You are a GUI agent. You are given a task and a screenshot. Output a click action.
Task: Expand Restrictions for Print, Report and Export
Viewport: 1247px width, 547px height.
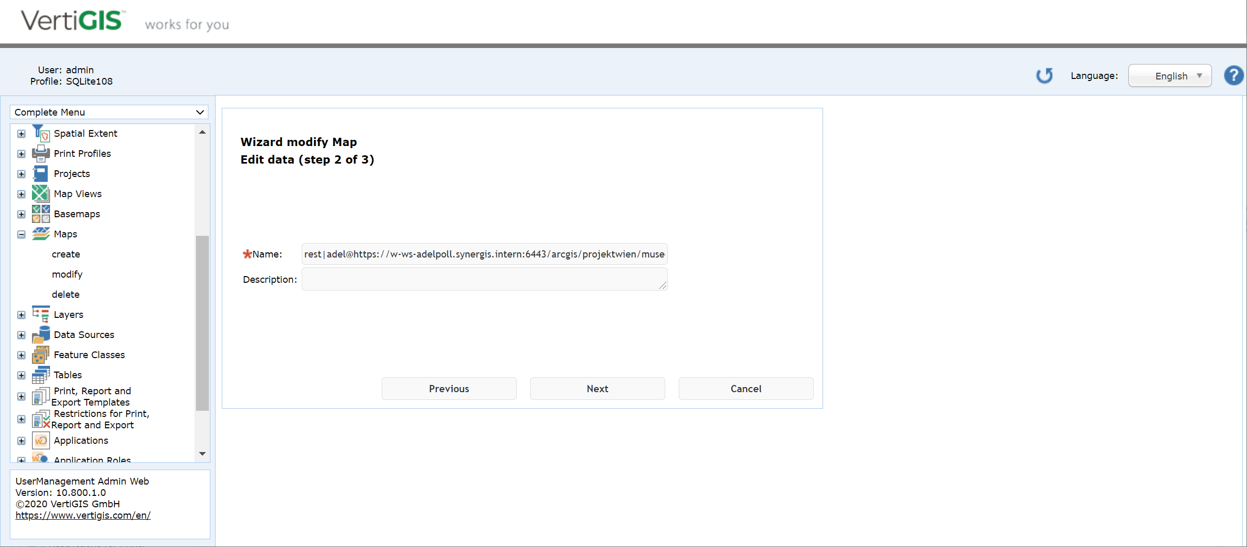click(21, 419)
